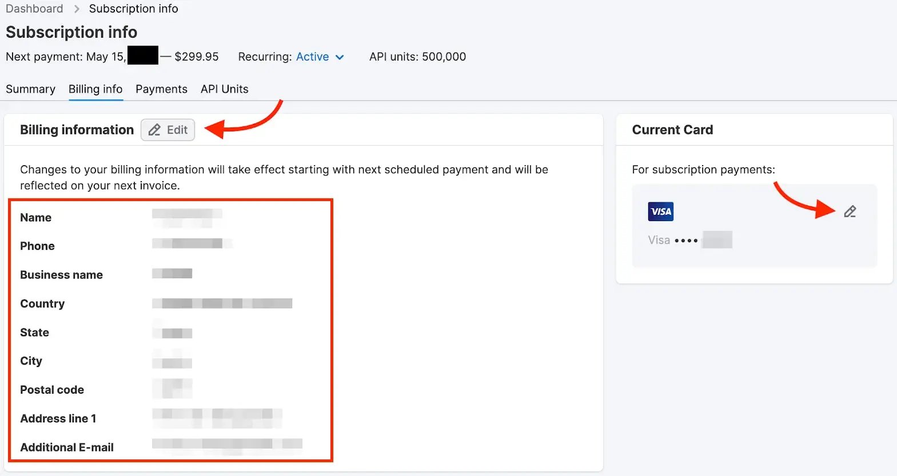Viewport: 897px width, 476px height.
Task: Go to the API Units tab
Action: 224,89
